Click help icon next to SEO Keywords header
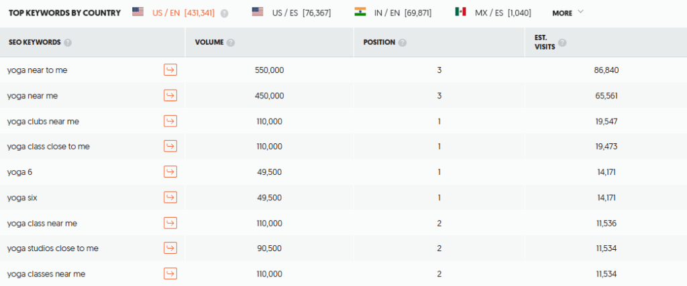Image resolution: width=687 pixels, height=286 pixels. 68,43
